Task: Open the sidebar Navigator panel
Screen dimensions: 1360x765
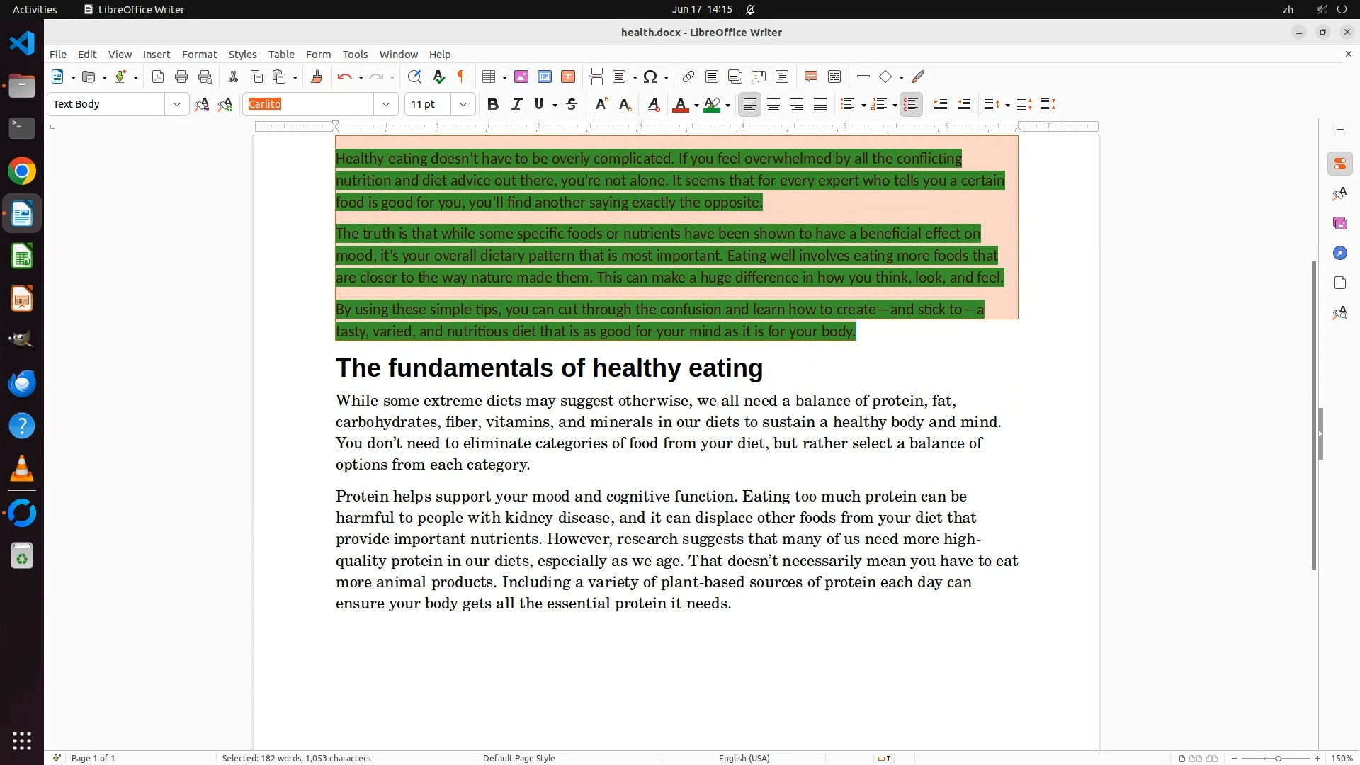Action: click(1339, 254)
